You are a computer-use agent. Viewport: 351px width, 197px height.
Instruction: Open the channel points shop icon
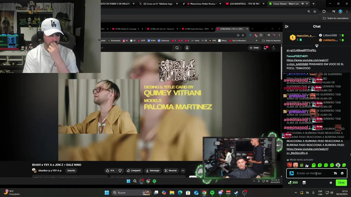coord(304,182)
